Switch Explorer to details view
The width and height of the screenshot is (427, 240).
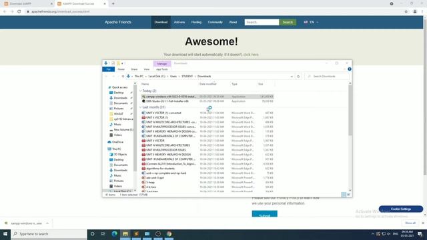pyautogui.click(x=344, y=195)
